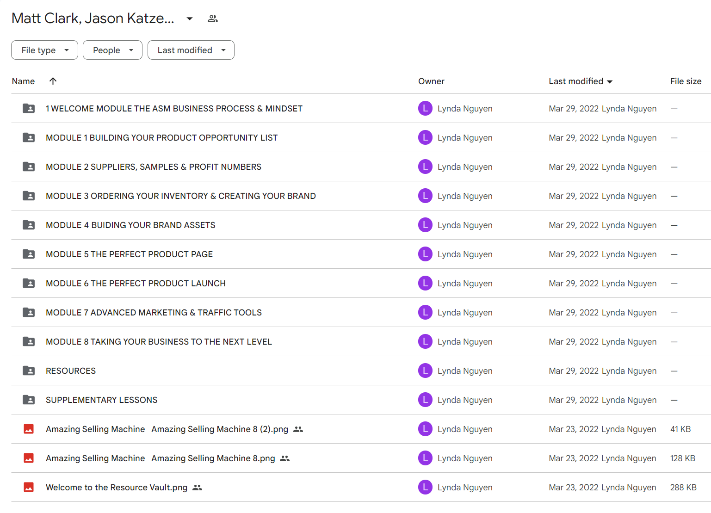Click owner avatar in 1 WELCOME MODULE row
Viewport: 711px width, 513px height.
click(x=425, y=108)
